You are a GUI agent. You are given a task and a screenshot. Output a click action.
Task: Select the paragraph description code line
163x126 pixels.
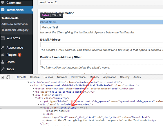pos(99,120)
